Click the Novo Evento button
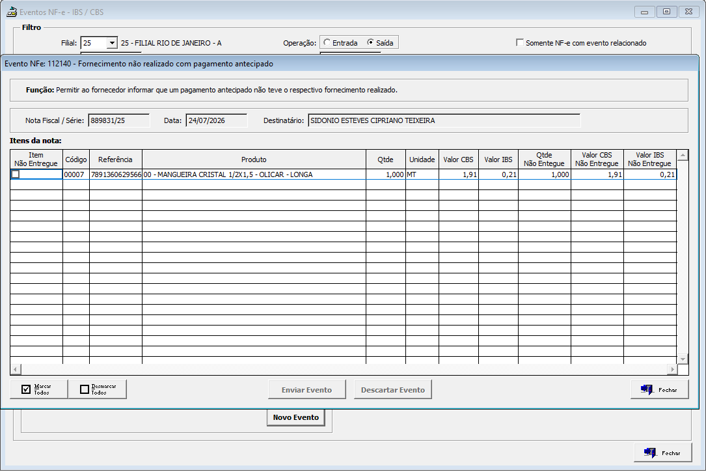The height and width of the screenshot is (472, 706). click(296, 417)
